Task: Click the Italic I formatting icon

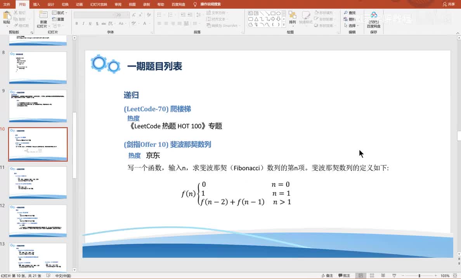Action: 83,24
